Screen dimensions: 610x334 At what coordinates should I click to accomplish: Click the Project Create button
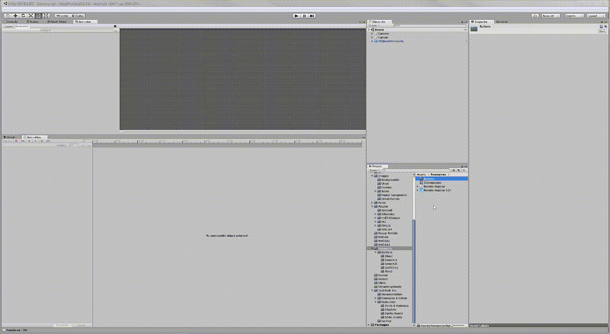tap(374, 170)
